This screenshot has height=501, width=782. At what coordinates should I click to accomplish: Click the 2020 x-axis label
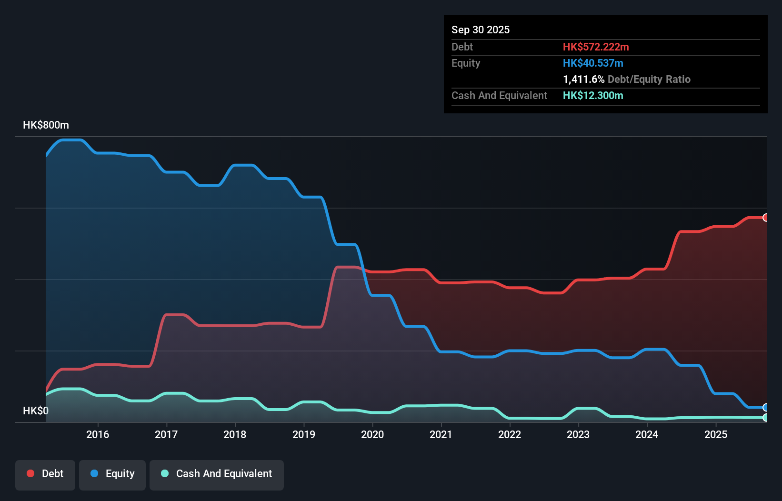click(372, 434)
